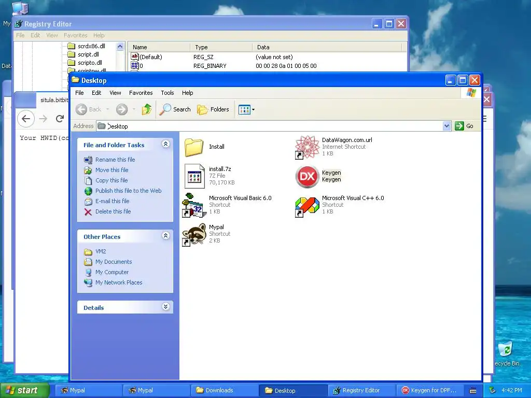531x398 pixels.
Task: Select the REG_BINARY value named 0
Action: (141, 66)
